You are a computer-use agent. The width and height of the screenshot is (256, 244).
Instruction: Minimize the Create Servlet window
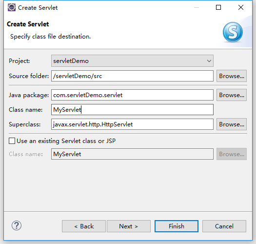tap(197, 7)
